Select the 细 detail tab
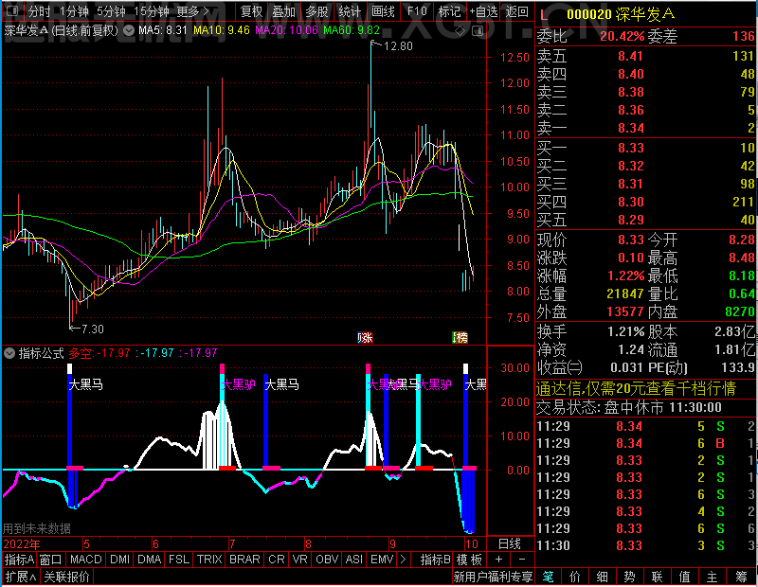The width and height of the screenshot is (758, 587). pos(602,577)
